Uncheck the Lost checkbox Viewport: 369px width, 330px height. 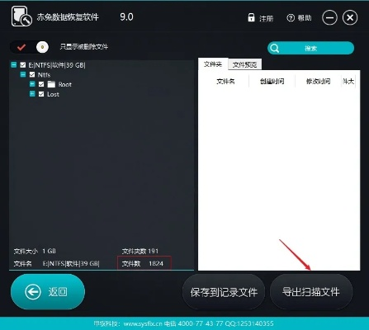41,94
